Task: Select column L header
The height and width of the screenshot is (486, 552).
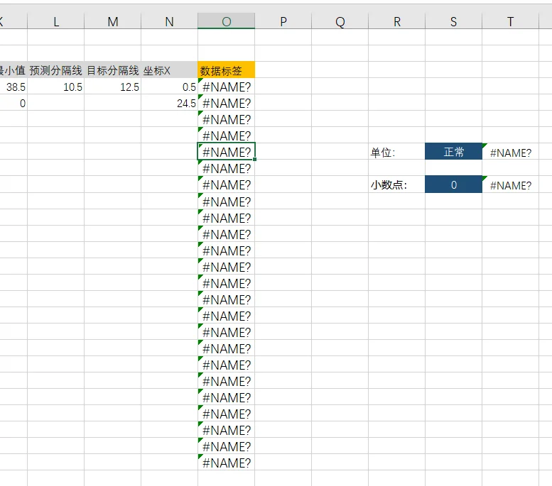Action: point(56,21)
